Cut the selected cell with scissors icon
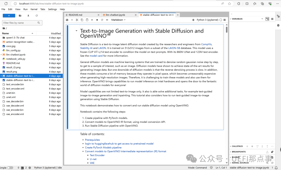Screen dimensions: 281x170 click(77, 20)
